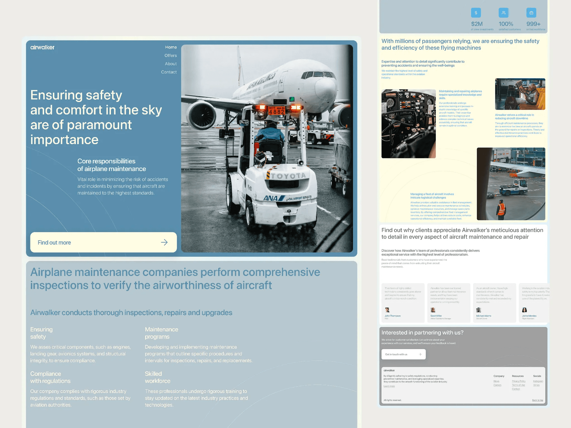Open the cockpit instrument panel photo
571x428 pixels.
click(408, 124)
